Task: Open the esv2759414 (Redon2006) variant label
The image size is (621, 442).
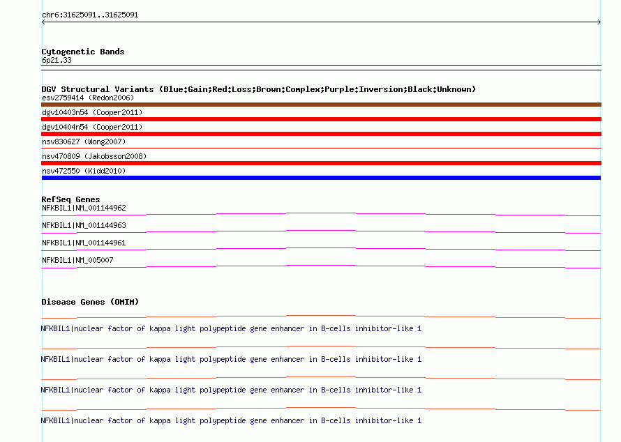Action: point(88,98)
